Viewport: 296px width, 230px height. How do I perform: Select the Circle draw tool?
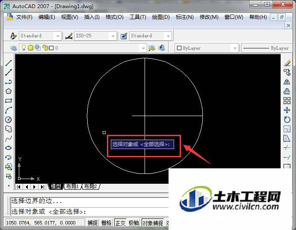click(9, 119)
